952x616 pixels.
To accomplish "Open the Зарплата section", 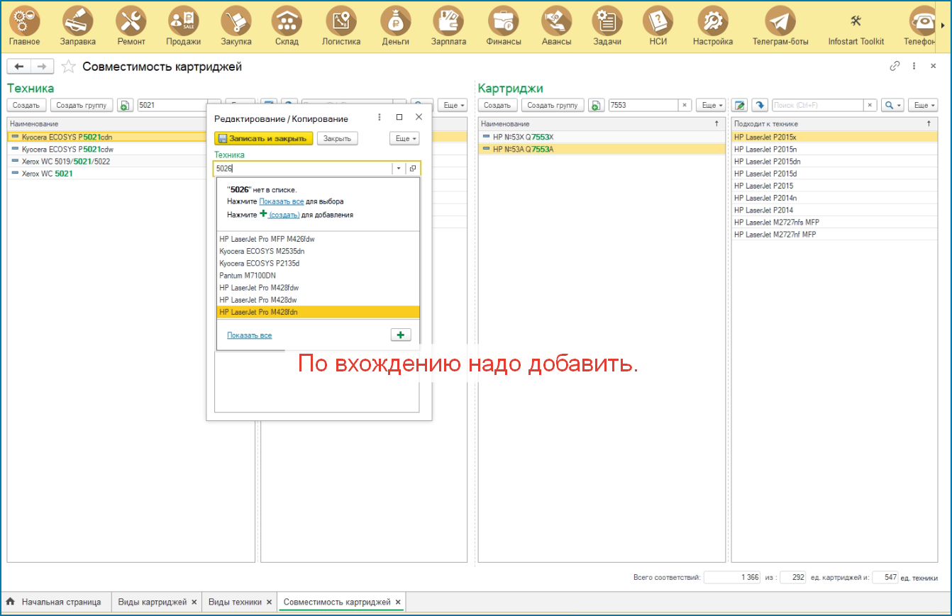I will [x=449, y=26].
